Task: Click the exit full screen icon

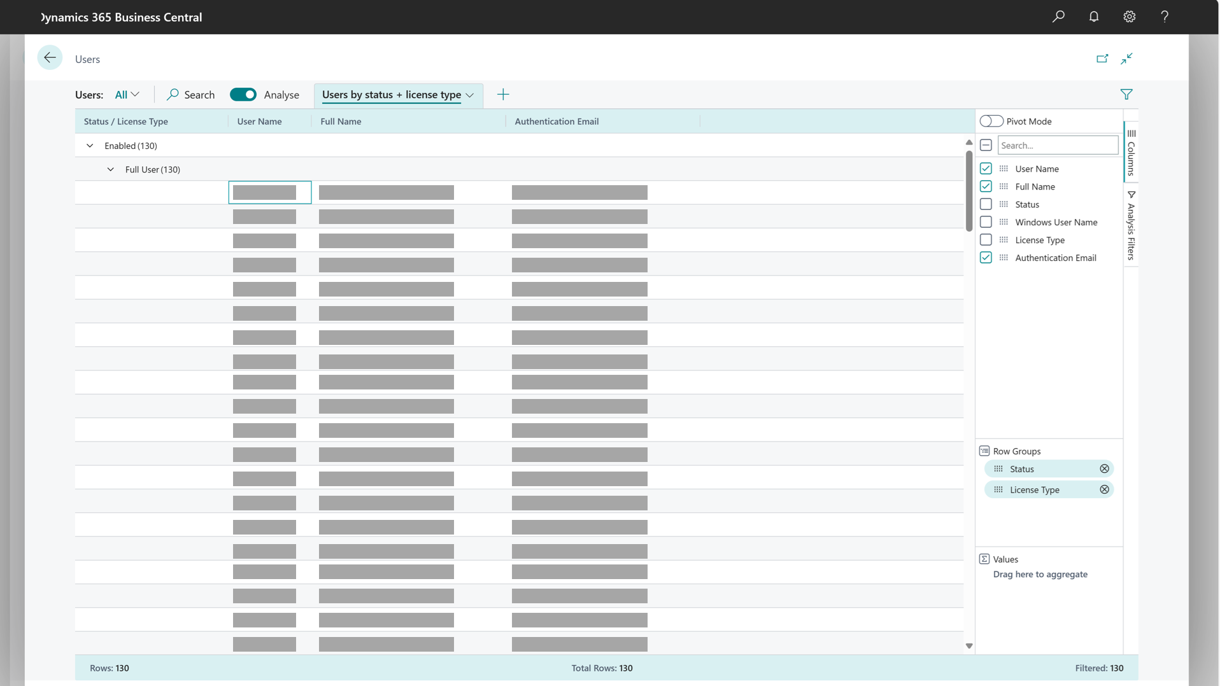Action: (x=1127, y=59)
